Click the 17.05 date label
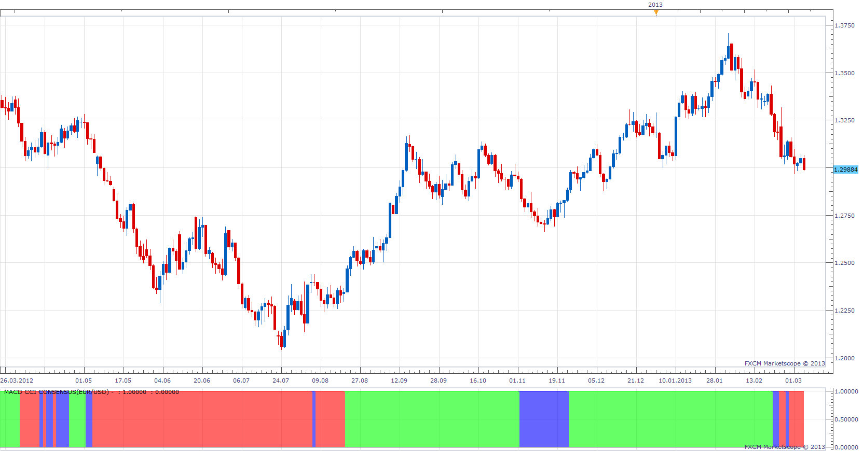The height and width of the screenshot is (451, 863). pyautogui.click(x=123, y=380)
